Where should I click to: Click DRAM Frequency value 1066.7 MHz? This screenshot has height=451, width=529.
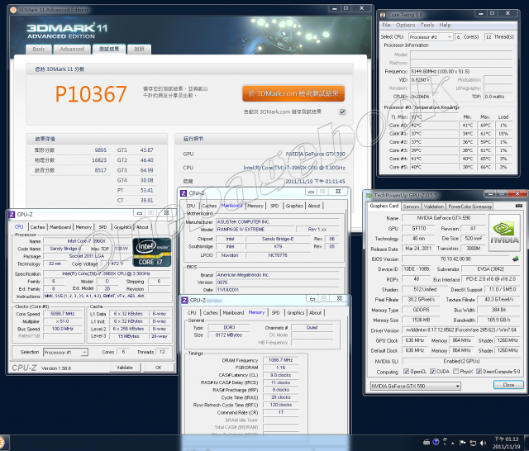coord(281,360)
